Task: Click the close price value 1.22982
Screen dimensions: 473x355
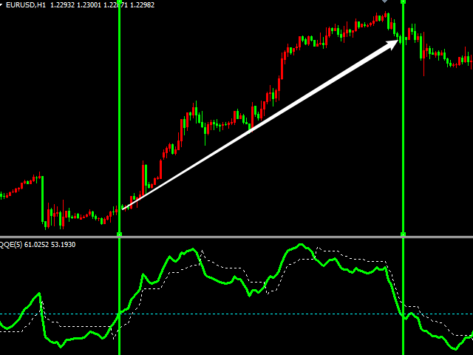Action: [x=142, y=5]
